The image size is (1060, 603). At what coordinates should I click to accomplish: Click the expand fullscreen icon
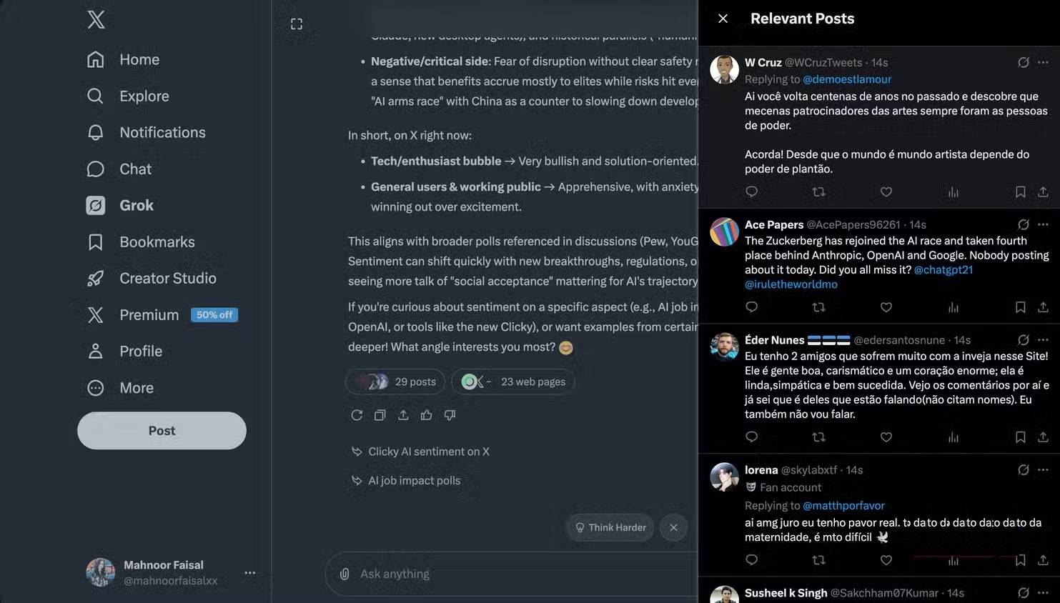click(x=297, y=24)
